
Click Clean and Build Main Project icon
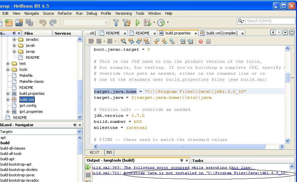pos(127,23)
